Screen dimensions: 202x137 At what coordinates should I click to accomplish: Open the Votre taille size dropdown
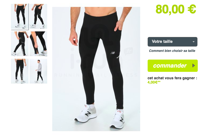coord(172,42)
